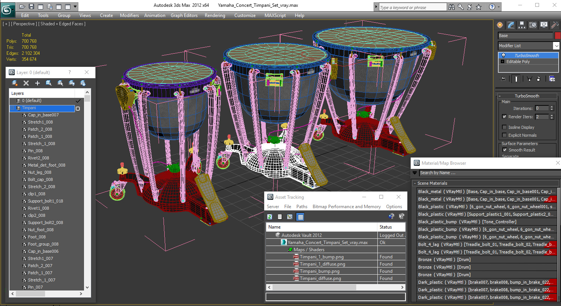The height and width of the screenshot is (306, 561).
Task: Click the Favorites star icon
Action: click(x=479, y=7)
